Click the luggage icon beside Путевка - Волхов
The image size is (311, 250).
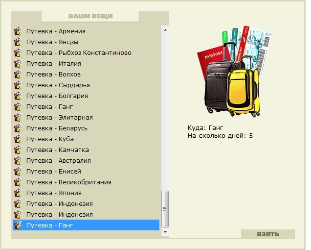coord(18,74)
